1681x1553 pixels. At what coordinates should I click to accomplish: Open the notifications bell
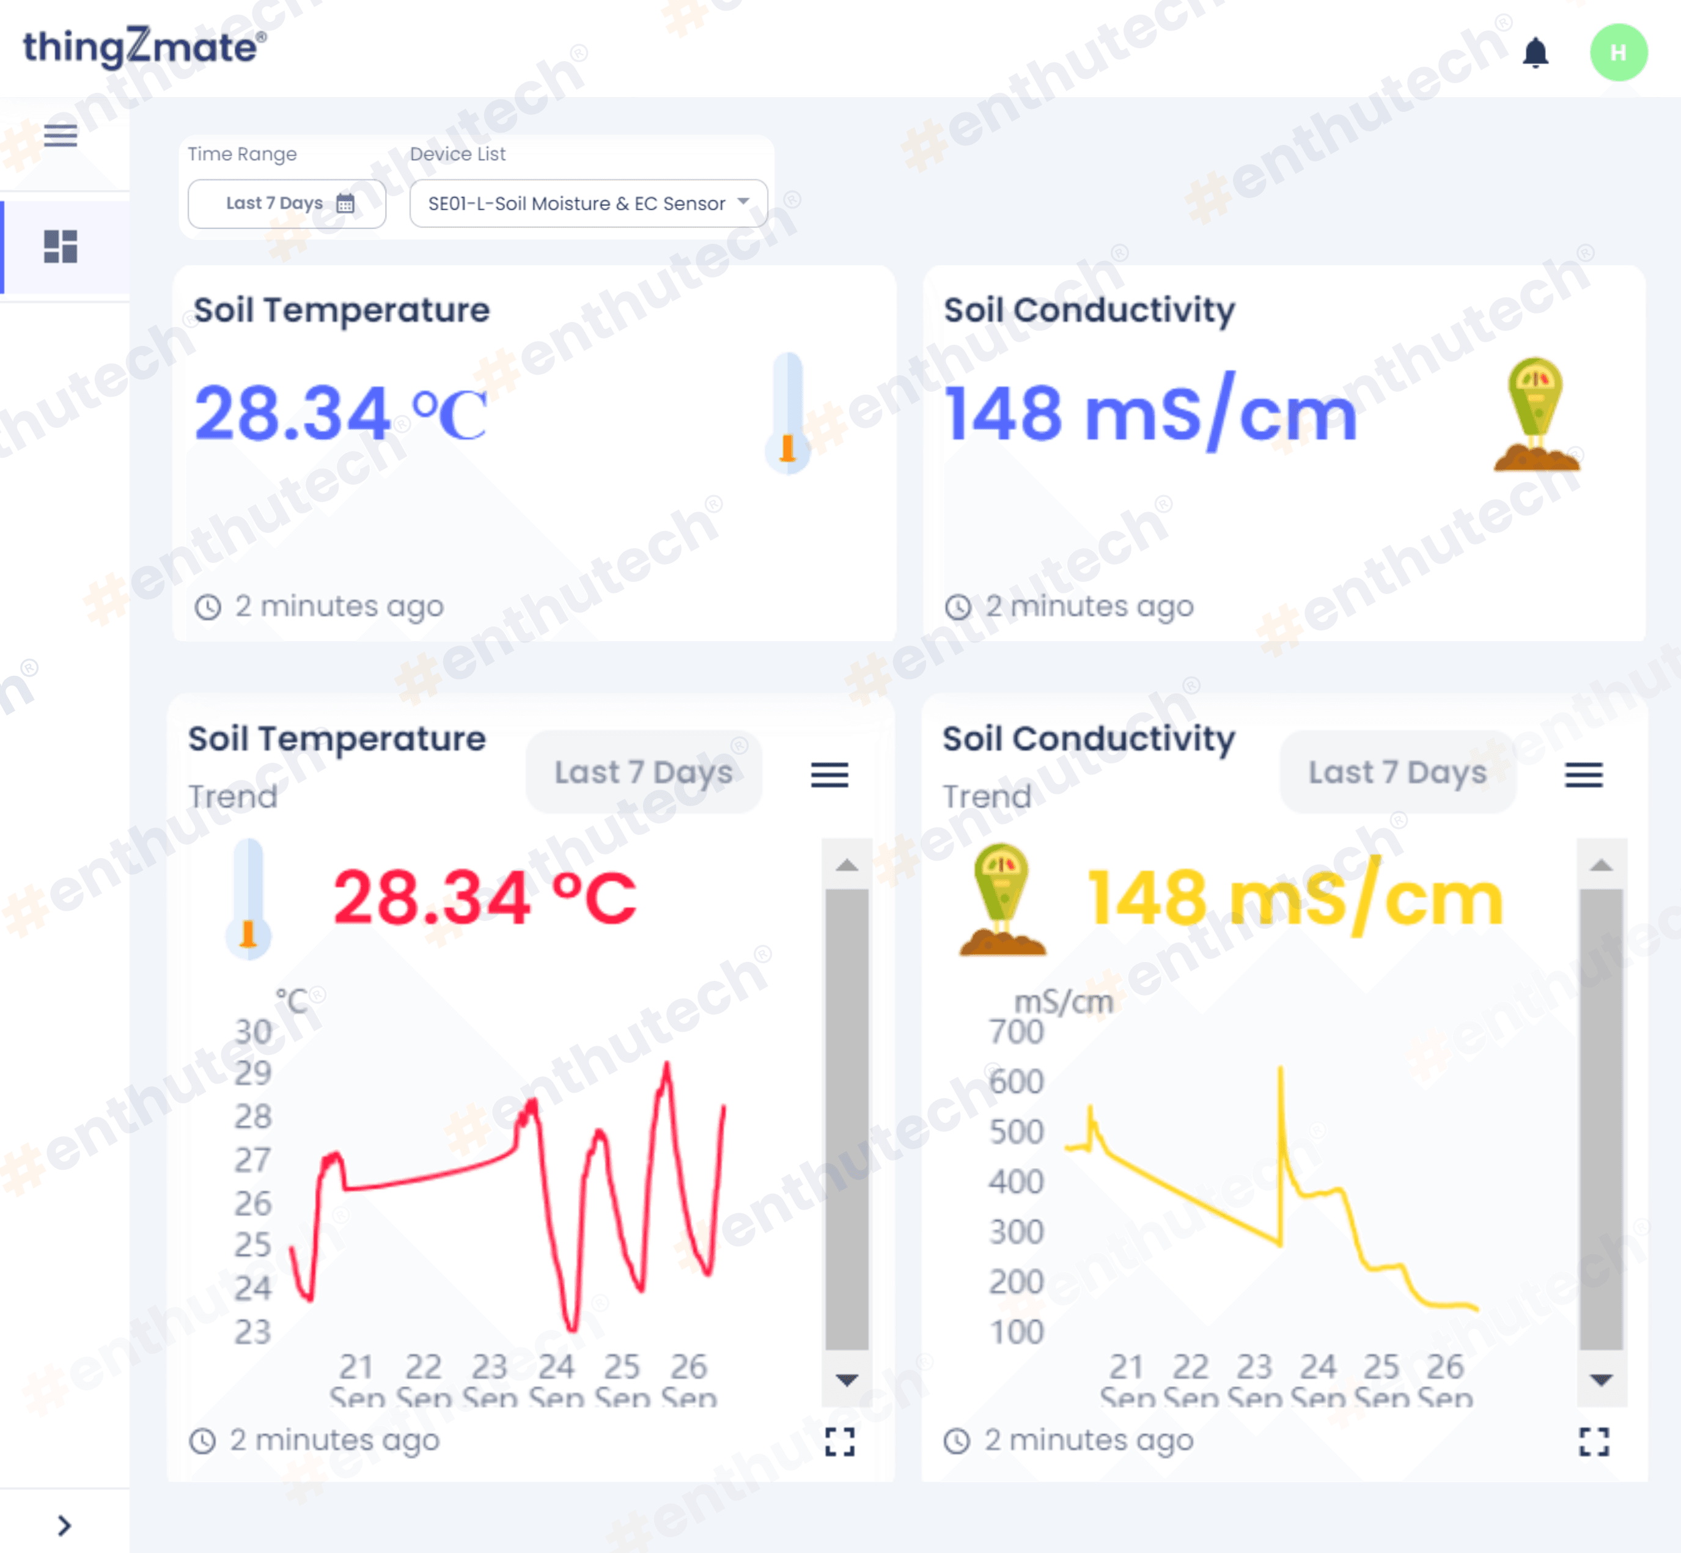pos(1535,52)
